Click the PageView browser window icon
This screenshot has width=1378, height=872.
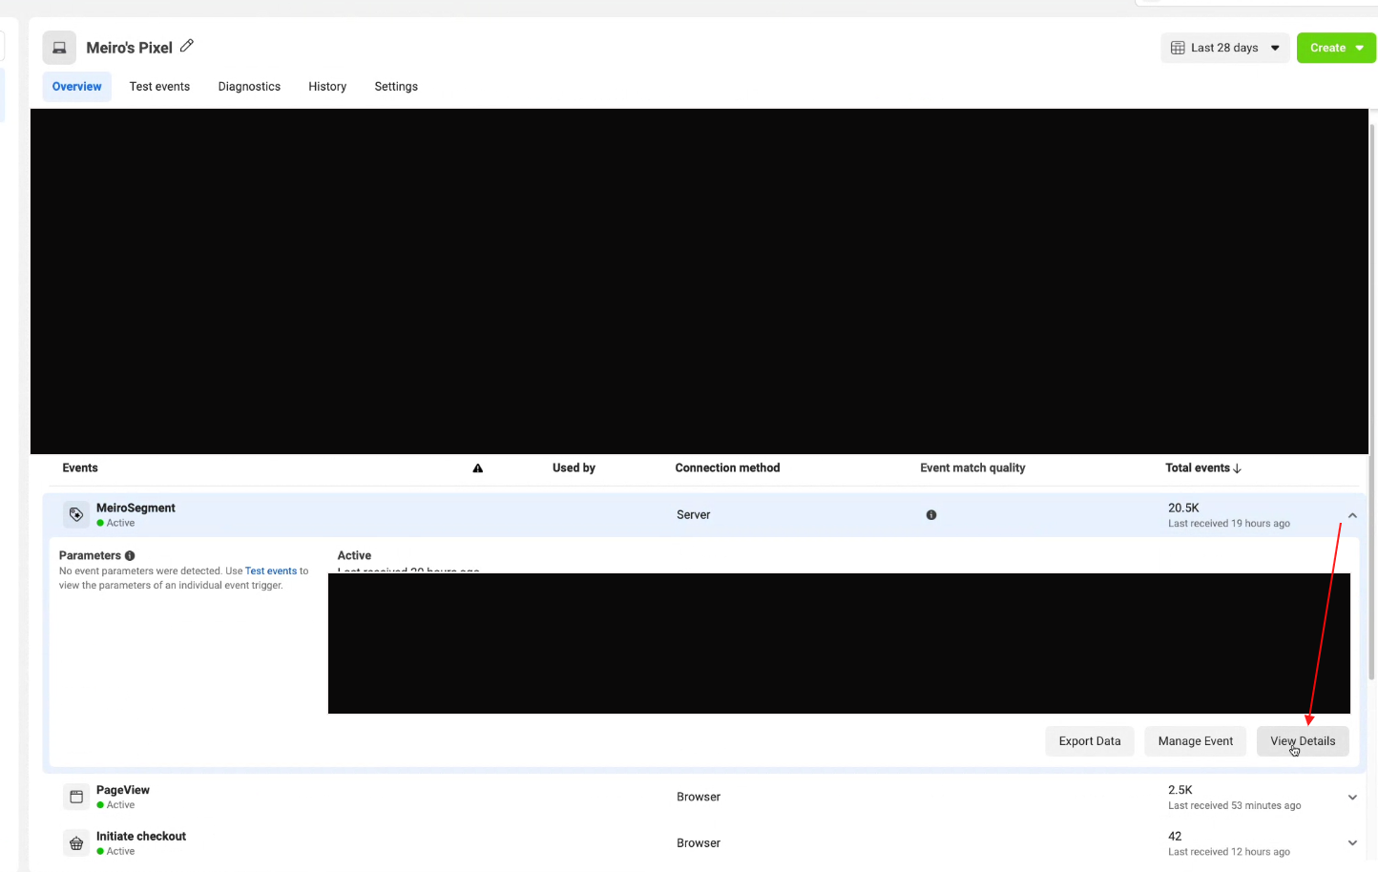pyautogui.click(x=76, y=797)
